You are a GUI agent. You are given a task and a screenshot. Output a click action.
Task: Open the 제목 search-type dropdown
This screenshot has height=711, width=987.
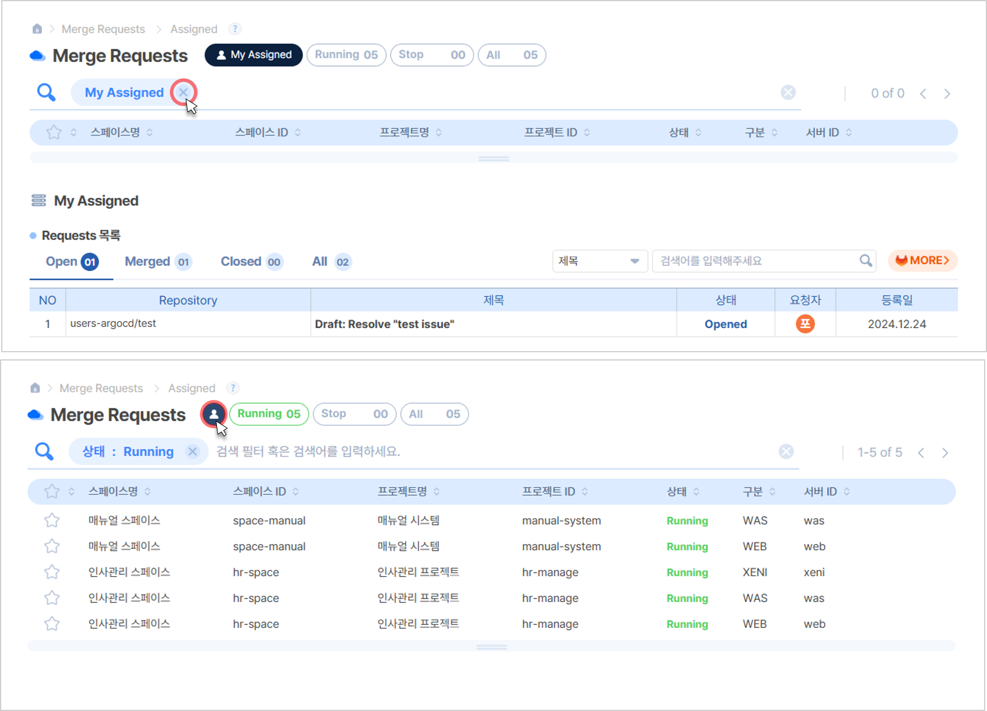600,260
